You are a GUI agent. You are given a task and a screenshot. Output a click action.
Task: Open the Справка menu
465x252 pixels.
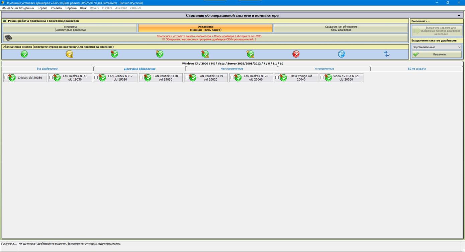coord(71,8)
